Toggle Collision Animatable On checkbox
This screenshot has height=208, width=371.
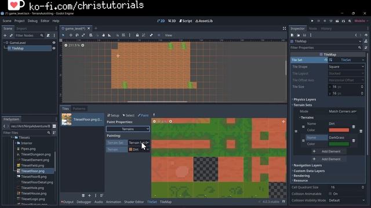click(330, 194)
